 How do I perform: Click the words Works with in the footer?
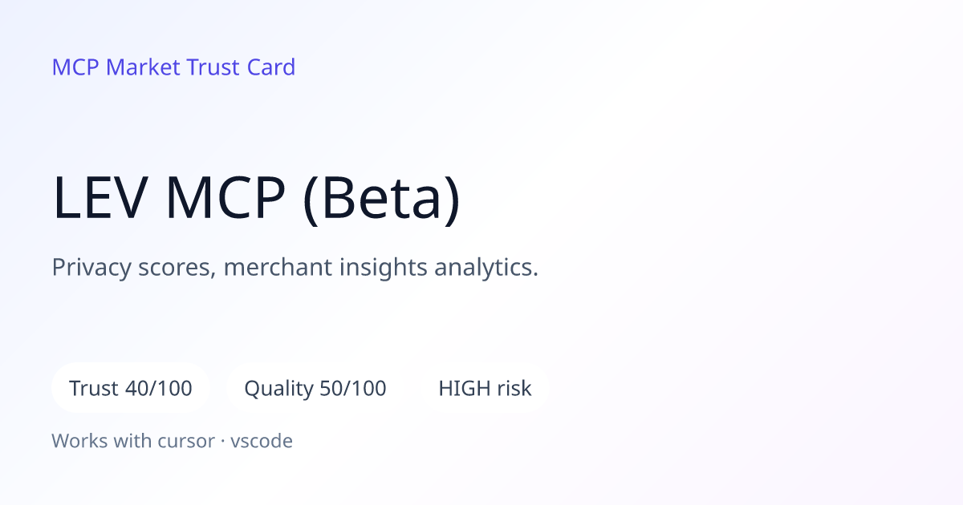click(x=104, y=440)
